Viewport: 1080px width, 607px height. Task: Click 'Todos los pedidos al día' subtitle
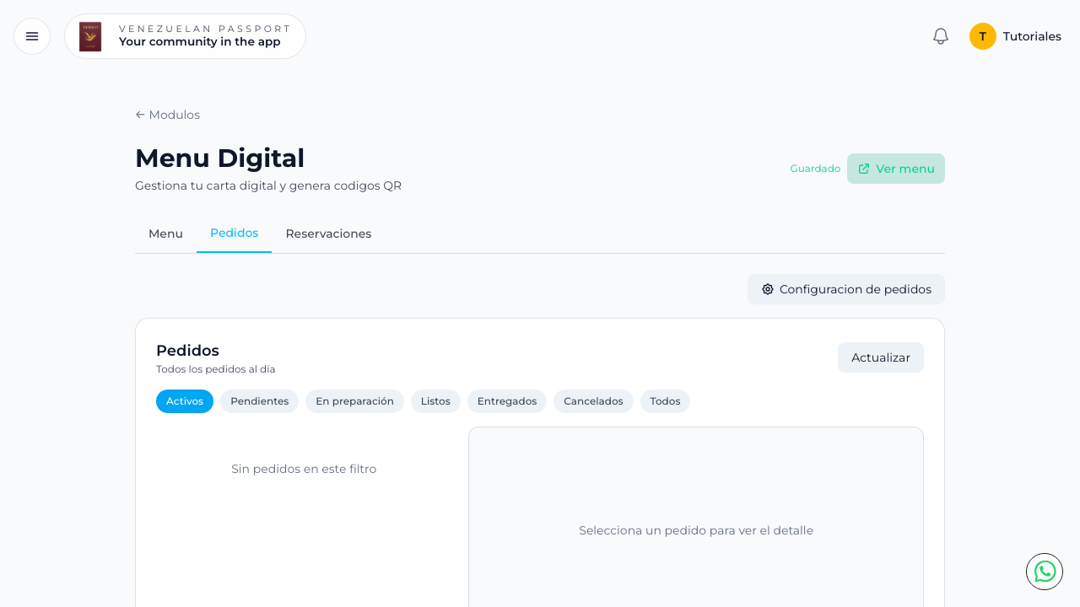[x=216, y=369]
